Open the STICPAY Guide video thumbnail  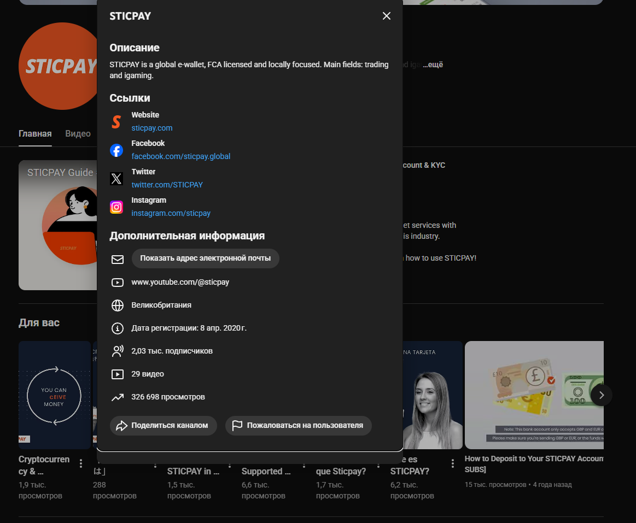(x=57, y=225)
